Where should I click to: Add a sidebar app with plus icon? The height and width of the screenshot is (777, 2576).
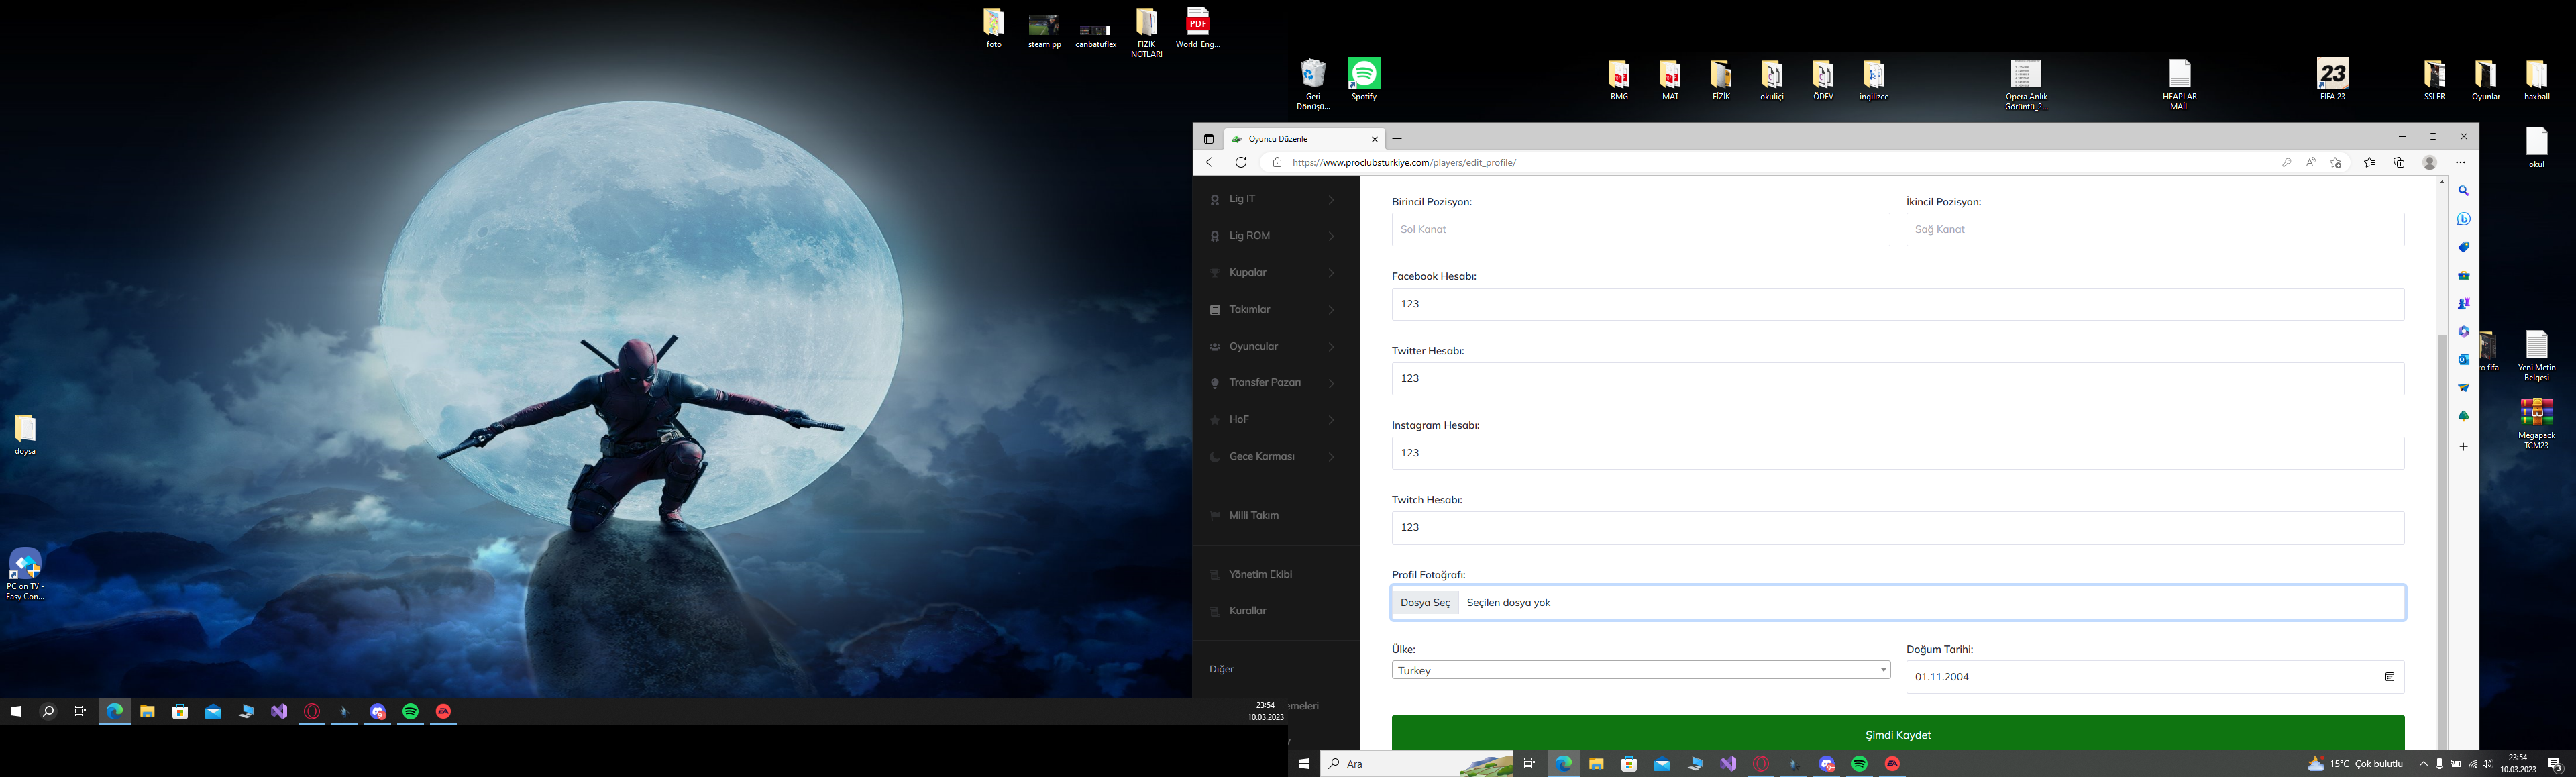(2463, 446)
